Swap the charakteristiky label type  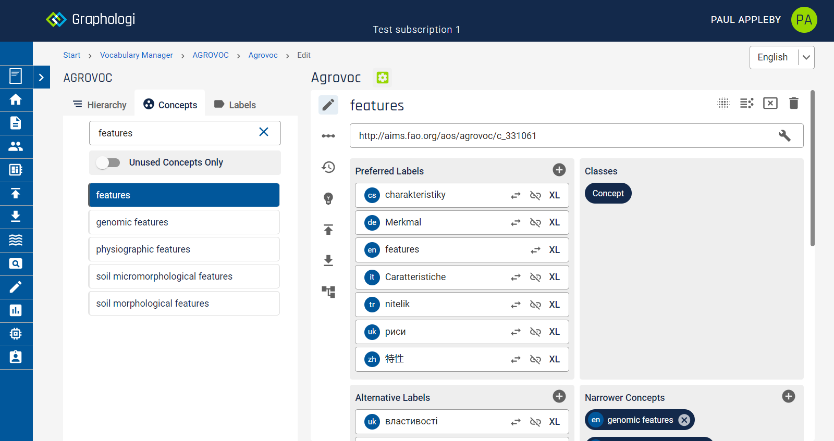click(516, 195)
